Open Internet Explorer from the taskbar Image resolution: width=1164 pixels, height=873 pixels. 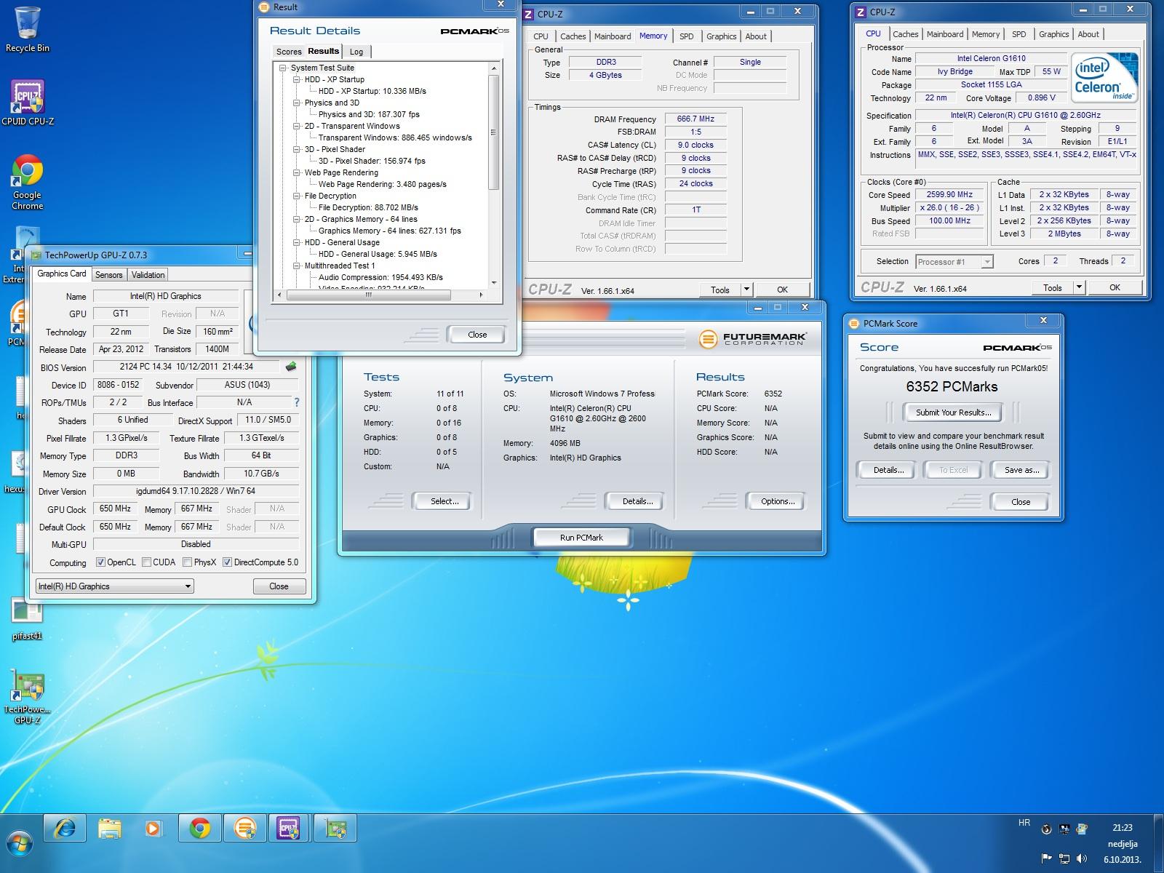(65, 828)
